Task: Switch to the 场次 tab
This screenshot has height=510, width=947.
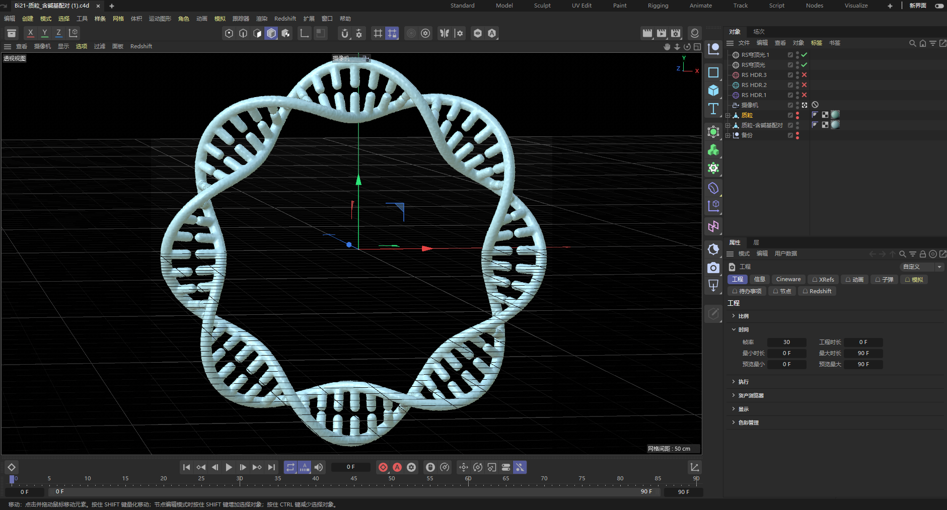Action: pos(759,32)
